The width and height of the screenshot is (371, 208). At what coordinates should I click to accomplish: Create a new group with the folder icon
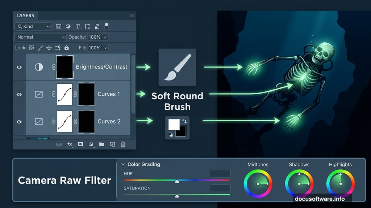point(102,144)
